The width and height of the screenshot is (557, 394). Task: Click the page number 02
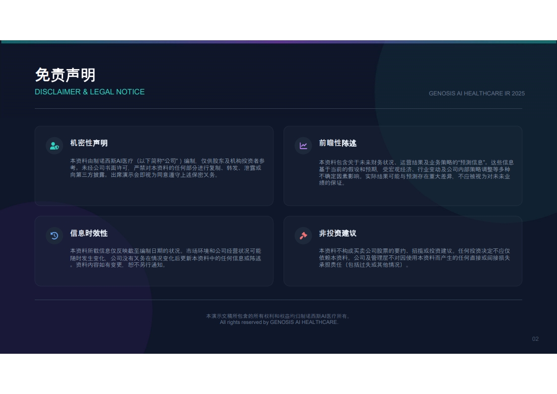tap(535, 339)
